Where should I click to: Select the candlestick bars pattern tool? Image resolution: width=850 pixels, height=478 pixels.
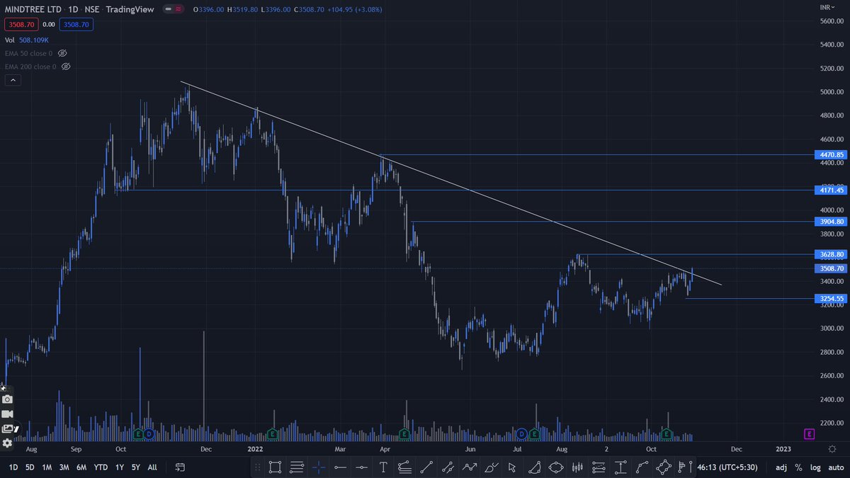click(577, 467)
